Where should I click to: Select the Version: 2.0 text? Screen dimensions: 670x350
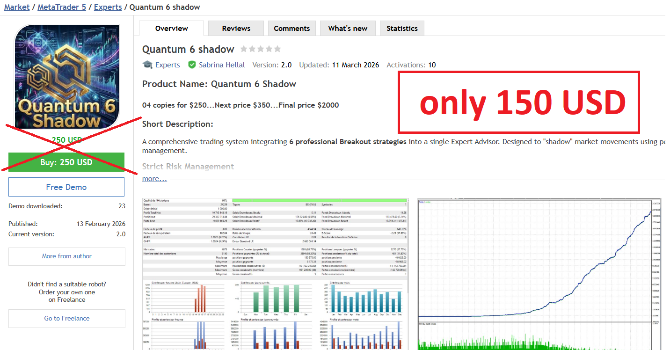pyautogui.click(x=272, y=65)
